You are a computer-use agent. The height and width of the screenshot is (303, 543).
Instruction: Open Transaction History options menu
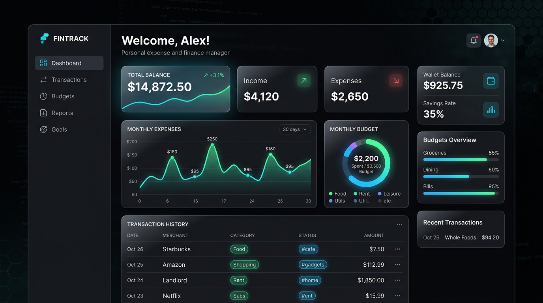399,224
